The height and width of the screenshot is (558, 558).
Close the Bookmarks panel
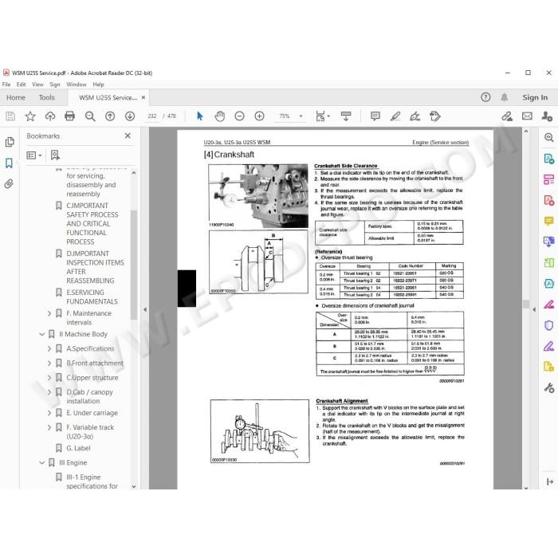pyautogui.click(x=128, y=136)
